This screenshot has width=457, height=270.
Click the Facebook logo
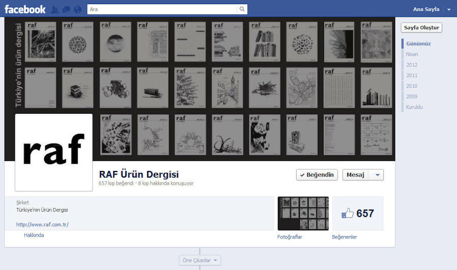pos(25,9)
